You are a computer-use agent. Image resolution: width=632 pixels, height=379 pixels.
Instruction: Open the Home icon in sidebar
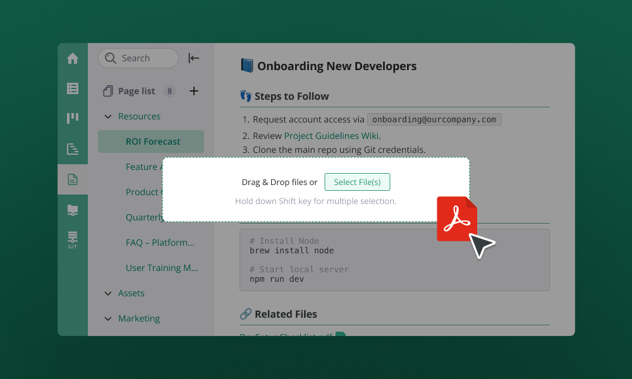coord(73,59)
